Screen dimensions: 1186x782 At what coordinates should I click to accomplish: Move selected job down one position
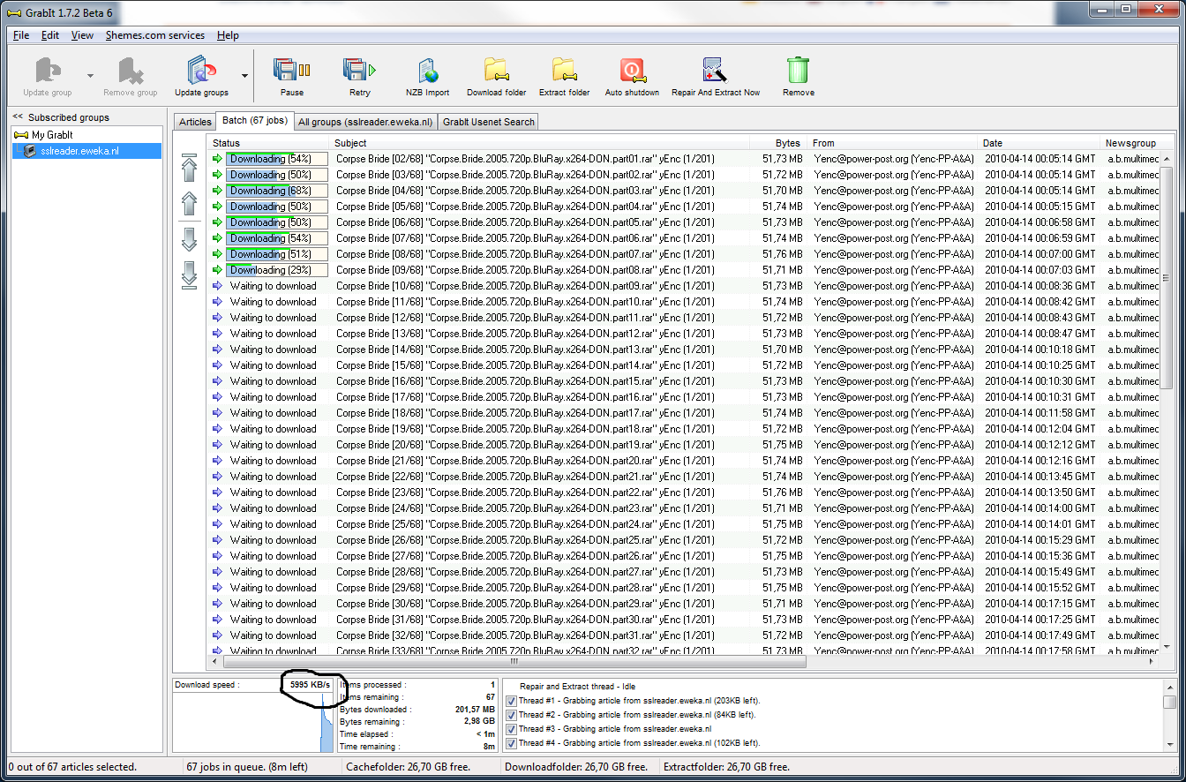189,239
